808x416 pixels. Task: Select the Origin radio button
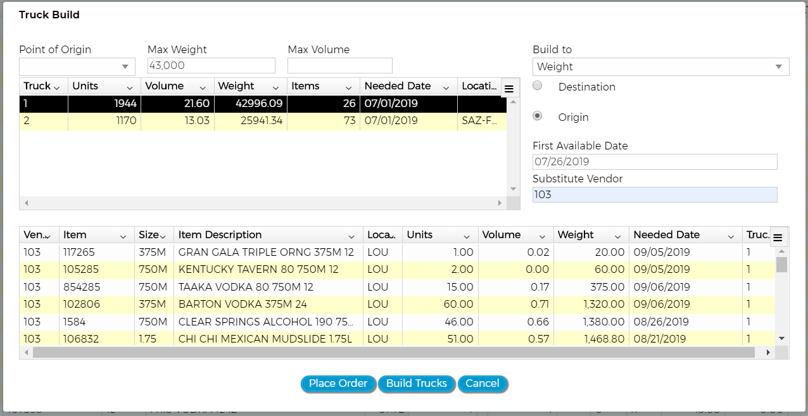point(538,117)
